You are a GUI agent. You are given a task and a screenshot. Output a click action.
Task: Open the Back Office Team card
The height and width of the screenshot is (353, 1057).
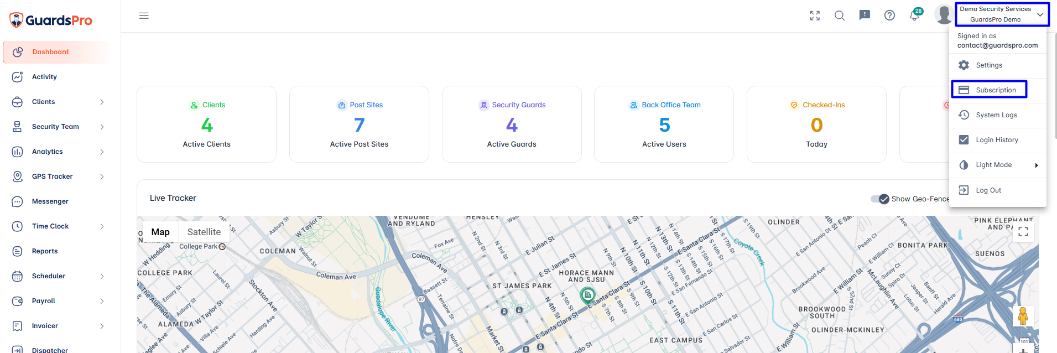coord(664,124)
